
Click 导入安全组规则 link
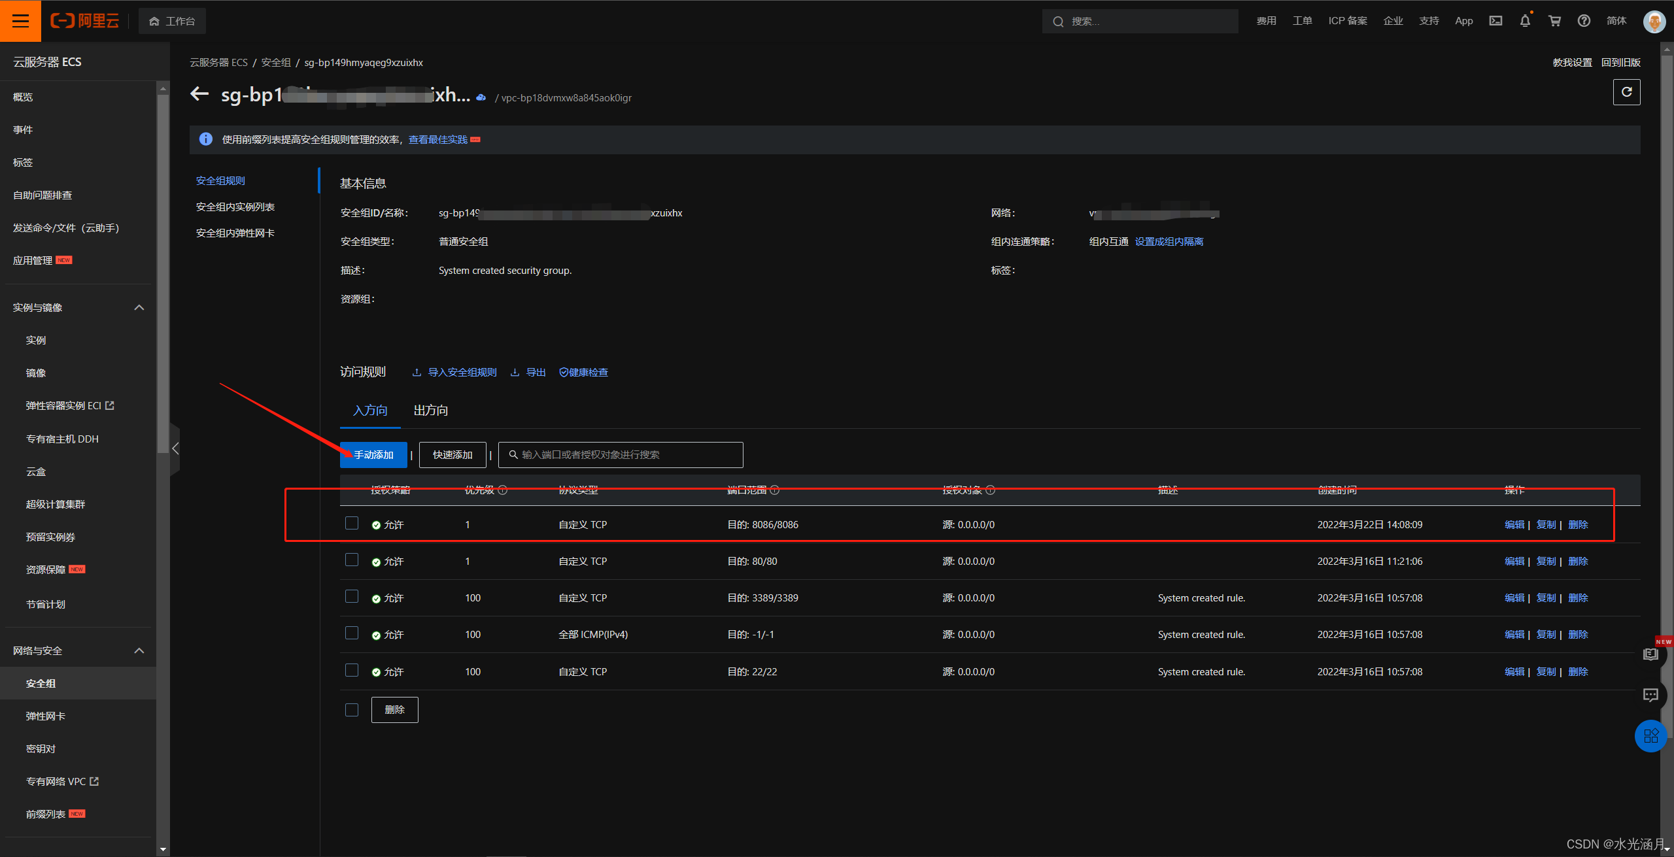coord(454,373)
